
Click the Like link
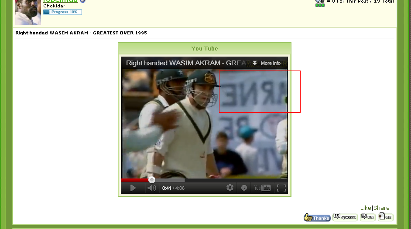pos(366,208)
